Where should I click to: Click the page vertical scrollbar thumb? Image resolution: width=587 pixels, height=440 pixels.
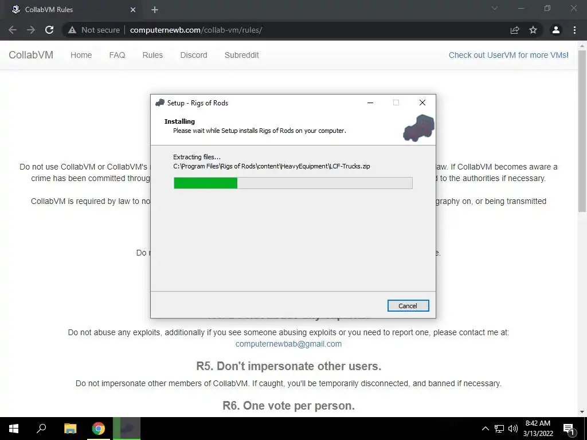point(582,131)
